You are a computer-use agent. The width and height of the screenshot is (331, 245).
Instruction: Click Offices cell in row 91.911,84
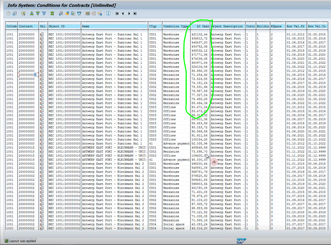click(x=169, y=136)
